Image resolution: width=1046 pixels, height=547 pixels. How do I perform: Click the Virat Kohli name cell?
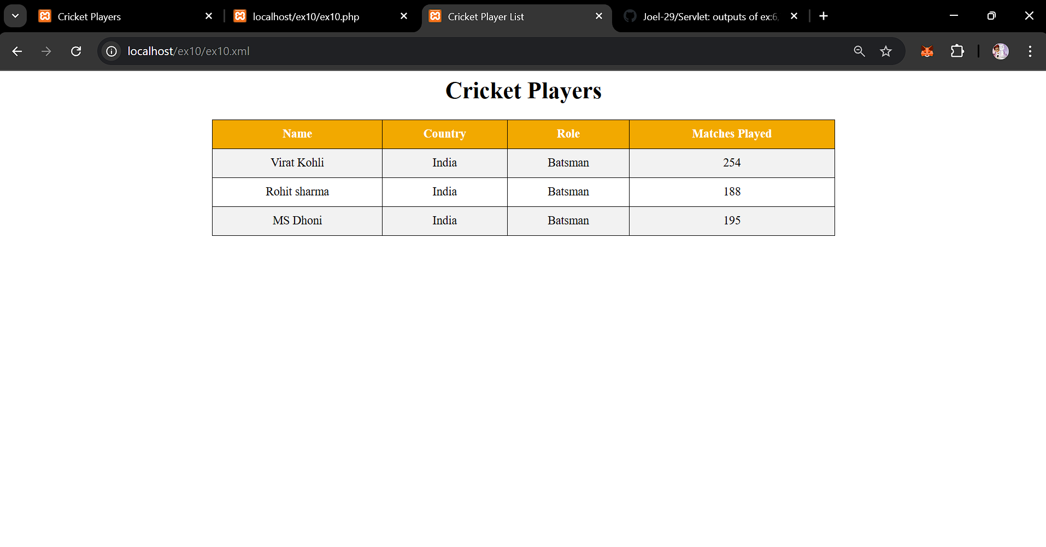[297, 163]
